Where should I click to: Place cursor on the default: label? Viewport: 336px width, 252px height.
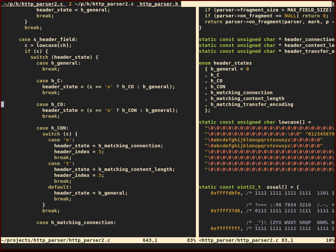tap(59, 187)
